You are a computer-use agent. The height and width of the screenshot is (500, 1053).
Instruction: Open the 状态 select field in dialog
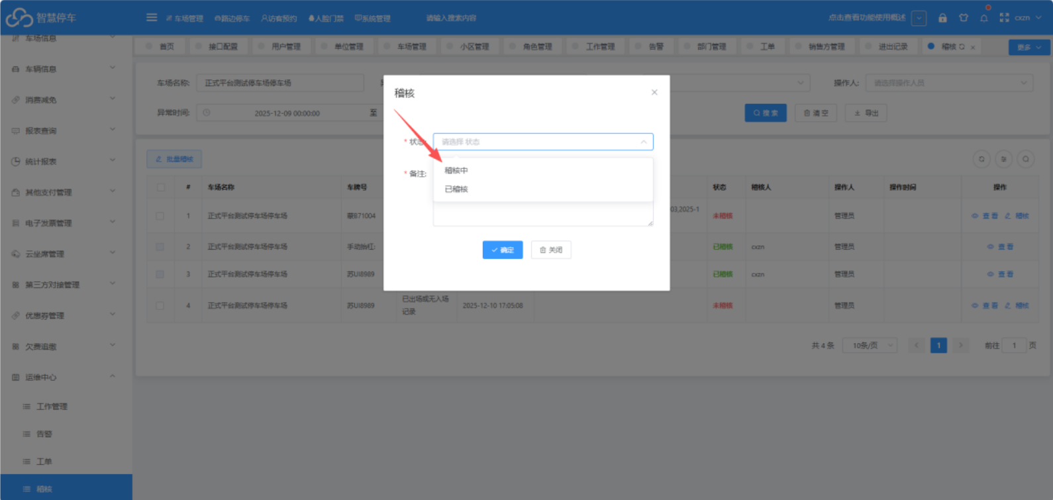(543, 142)
